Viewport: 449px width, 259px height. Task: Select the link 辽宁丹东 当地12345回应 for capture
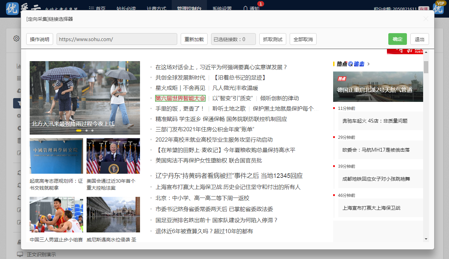(228, 176)
